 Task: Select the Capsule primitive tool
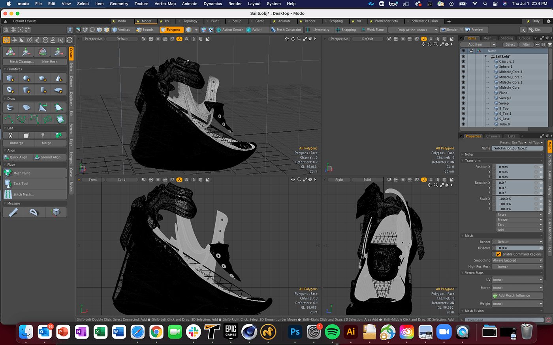click(x=43, y=90)
